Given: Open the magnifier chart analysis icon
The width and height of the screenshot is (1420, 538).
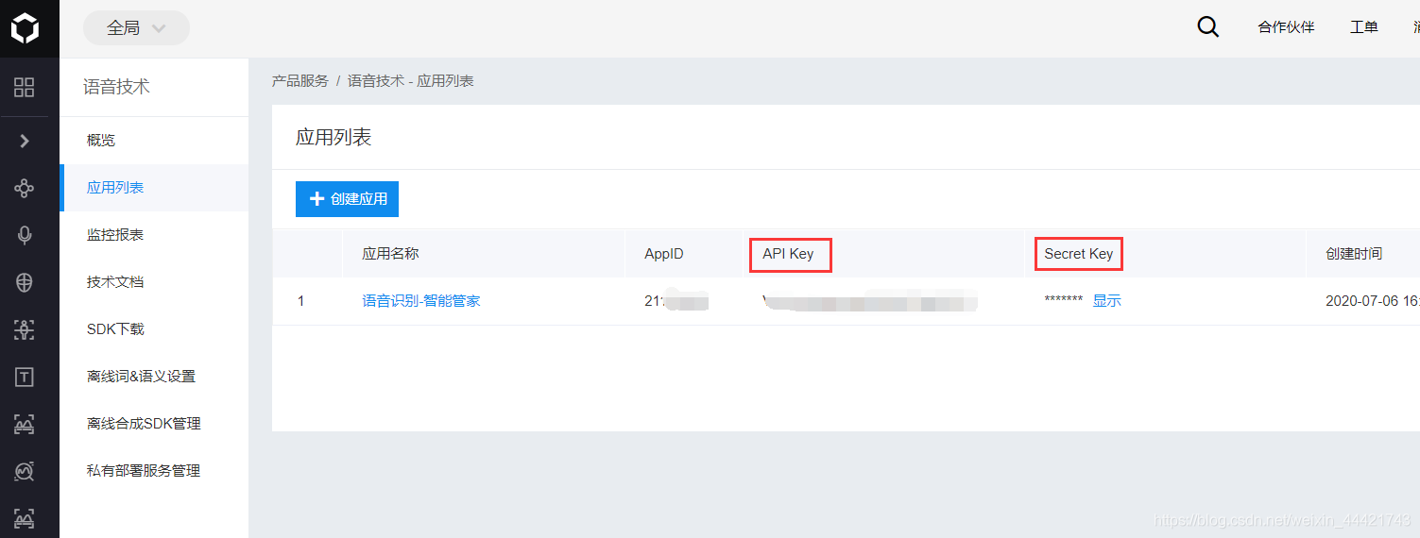Looking at the screenshot, I should point(25,471).
